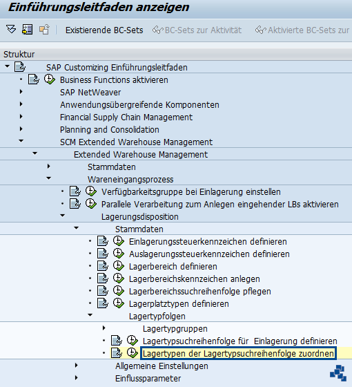Execute Lagerplatztypen definieren activity icon
352x387 pixels.
[x=119, y=303]
